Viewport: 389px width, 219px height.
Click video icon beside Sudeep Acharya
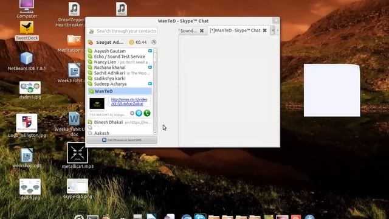(150, 84)
